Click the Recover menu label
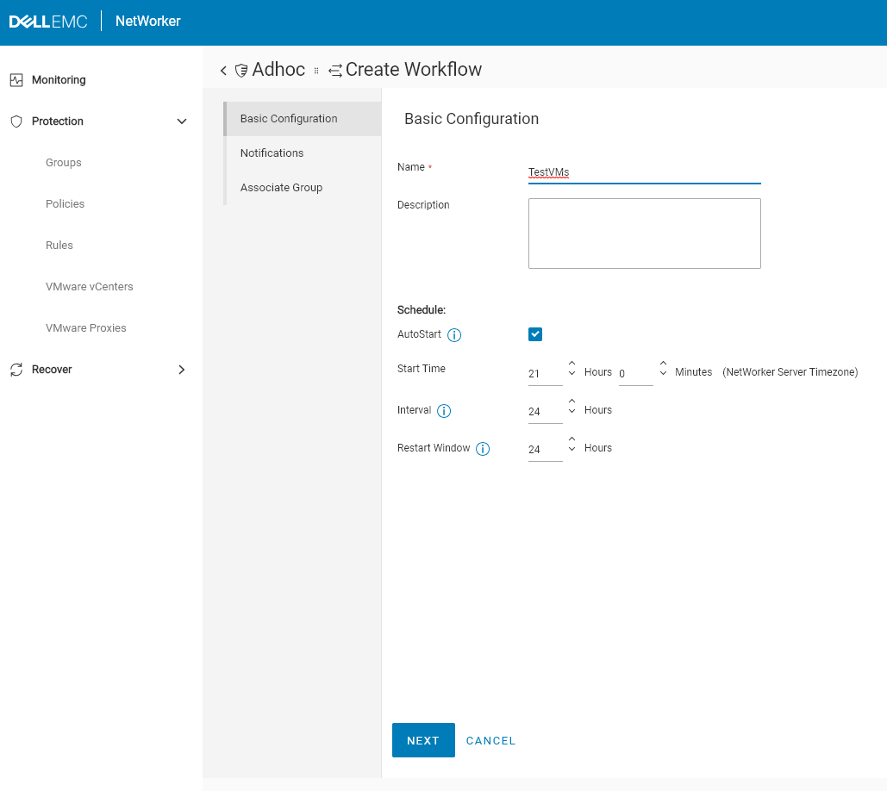Image resolution: width=887 pixels, height=791 pixels. [52, 369]
